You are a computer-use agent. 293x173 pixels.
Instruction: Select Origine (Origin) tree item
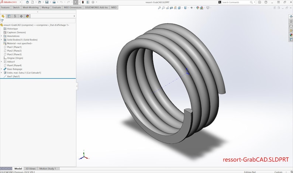pos(13,58)
